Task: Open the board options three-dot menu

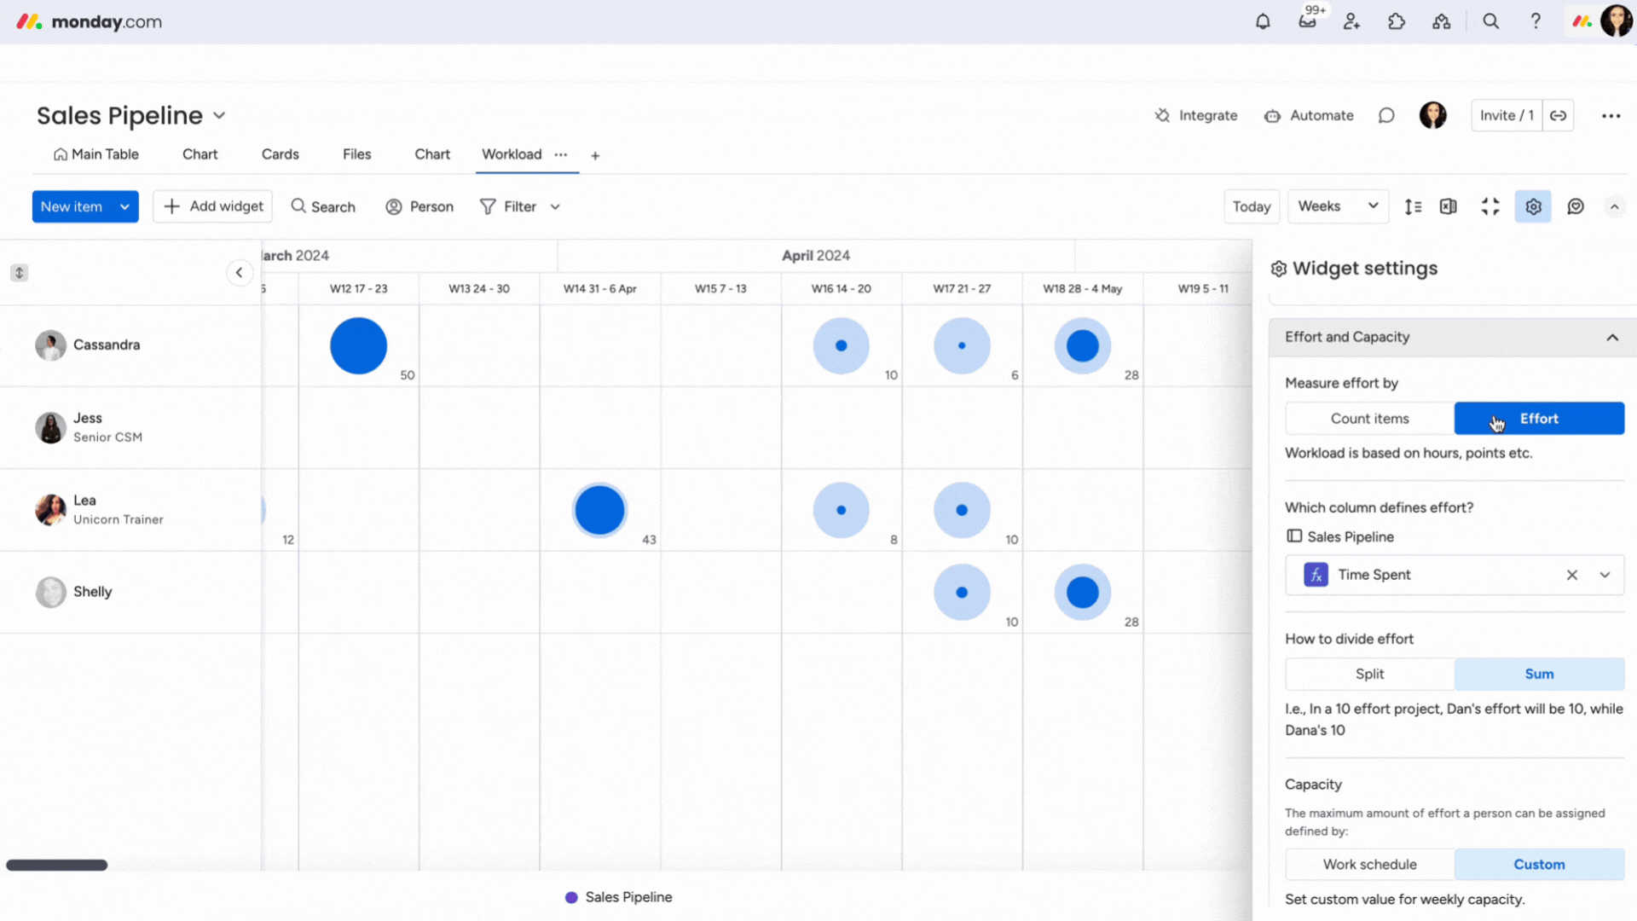Action: (x=1611, y=115)
